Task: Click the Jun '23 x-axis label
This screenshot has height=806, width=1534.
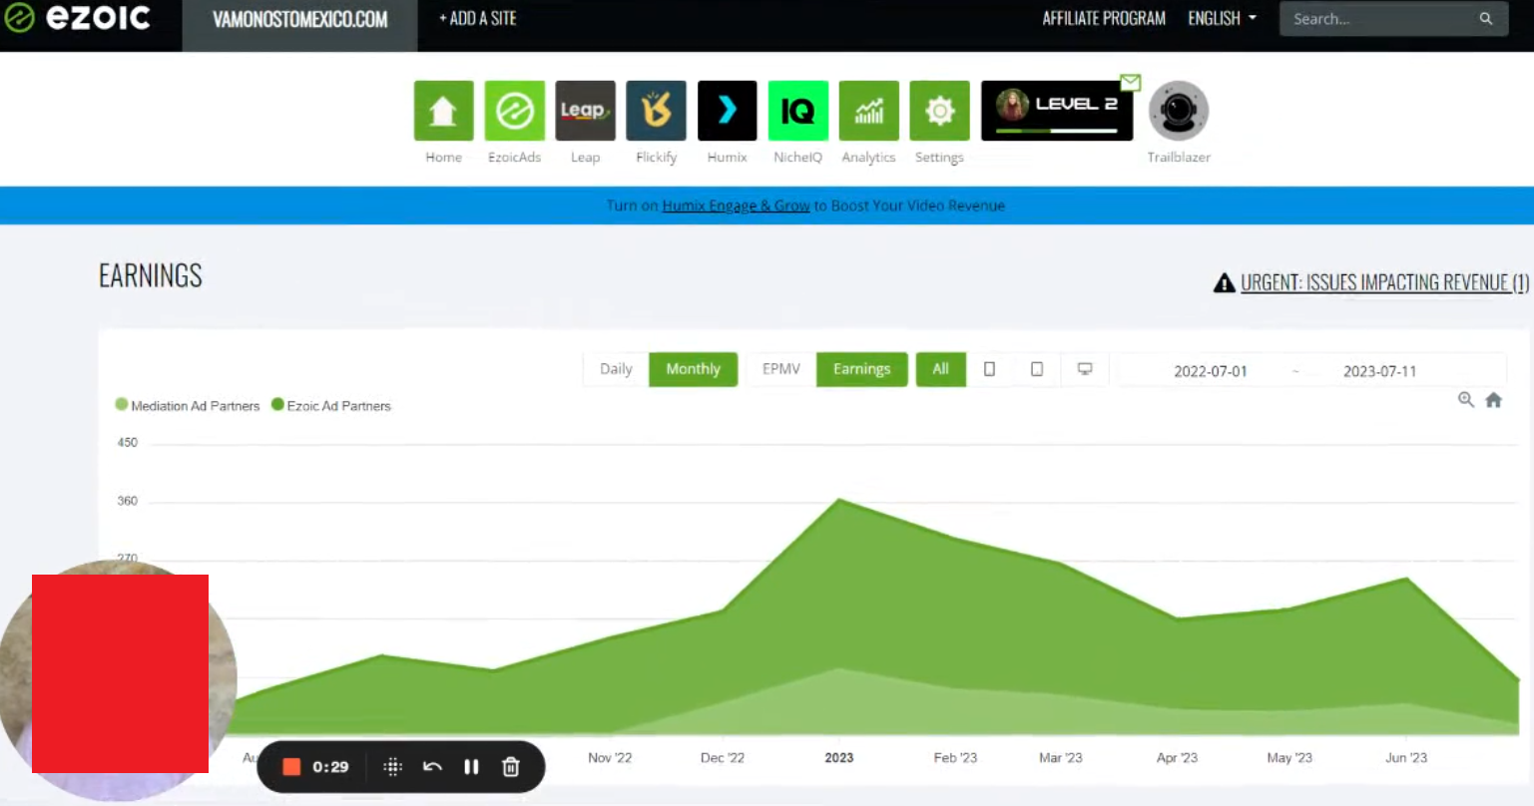Action: point(1406,758)
